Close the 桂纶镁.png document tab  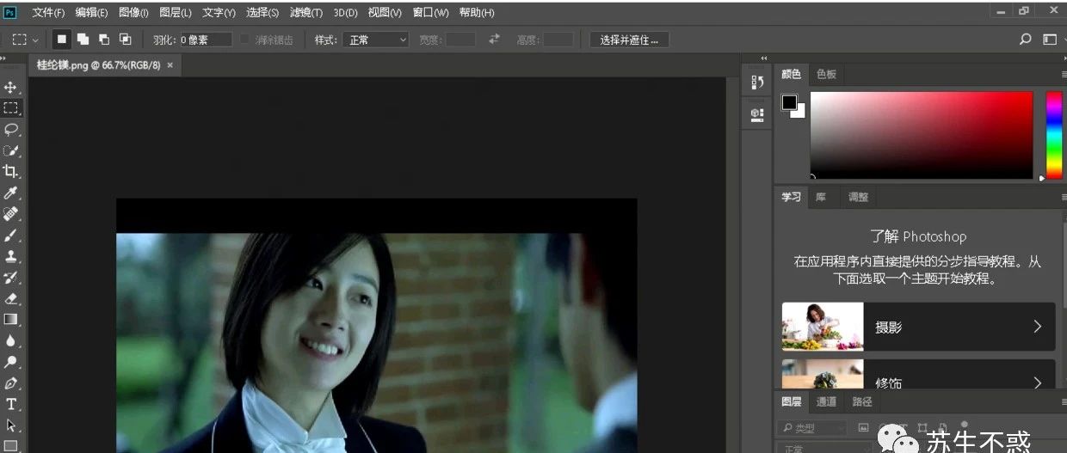click(170, 65)
